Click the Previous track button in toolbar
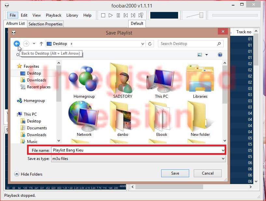The width and height of the screenshot is (266, 201). tap(126, 15)
